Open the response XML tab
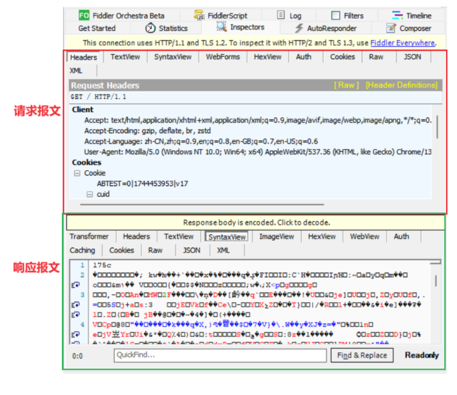The height and width of the screenshot is (395, 457). (223, 250)
